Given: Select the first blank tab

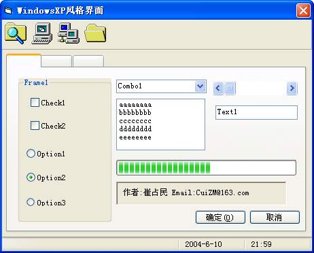Looking at the screenshot, I should (24, 61).
